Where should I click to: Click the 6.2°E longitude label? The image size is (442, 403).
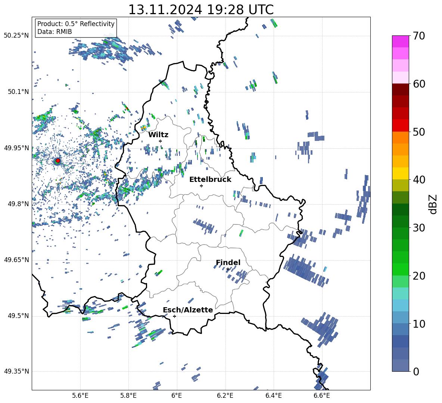[225, 396]
